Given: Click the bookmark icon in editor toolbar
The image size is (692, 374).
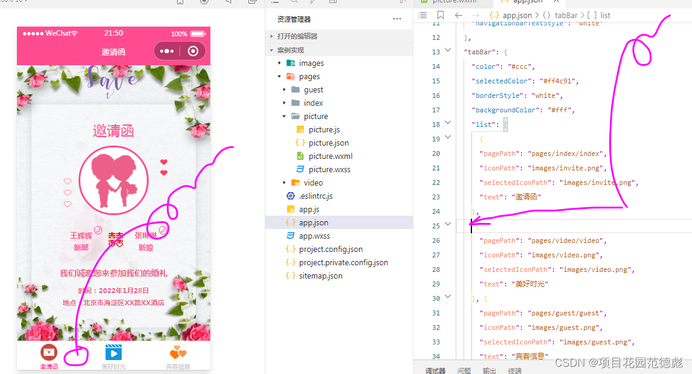Looking at the screenshot, I should pos(441,15).
